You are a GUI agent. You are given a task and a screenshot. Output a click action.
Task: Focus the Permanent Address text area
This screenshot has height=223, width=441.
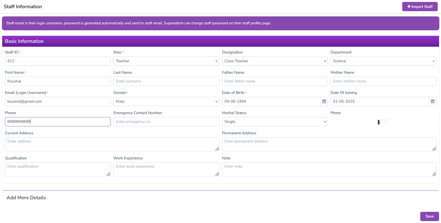coord(329,144)
